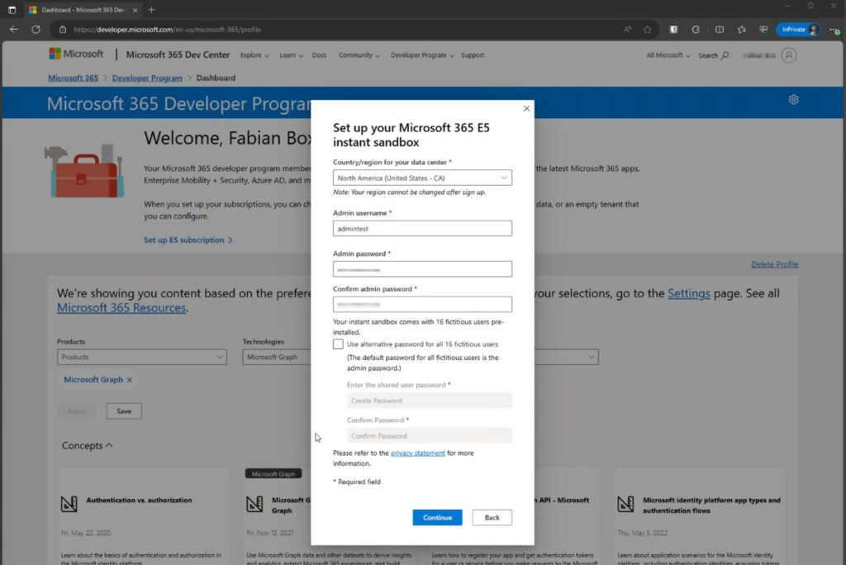
Task: Click the Continue button in the sandbox dialog
Action: coord(437,517)
